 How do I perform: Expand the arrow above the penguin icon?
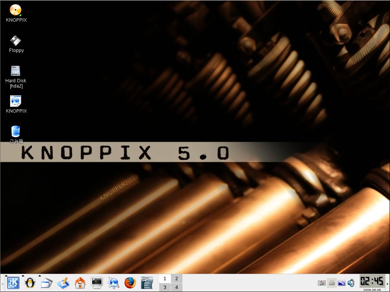(x=23, y=275)
